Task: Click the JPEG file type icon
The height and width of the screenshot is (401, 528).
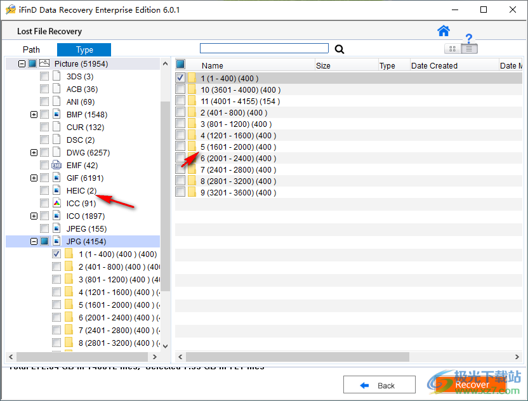Action: (x=56, y=228)
